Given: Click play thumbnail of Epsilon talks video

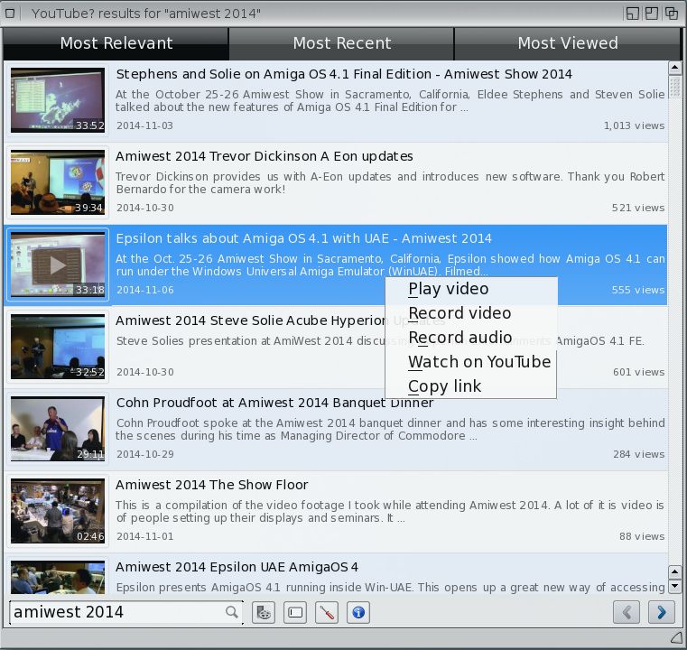Looking at the screenshot, I should point(58,265).
